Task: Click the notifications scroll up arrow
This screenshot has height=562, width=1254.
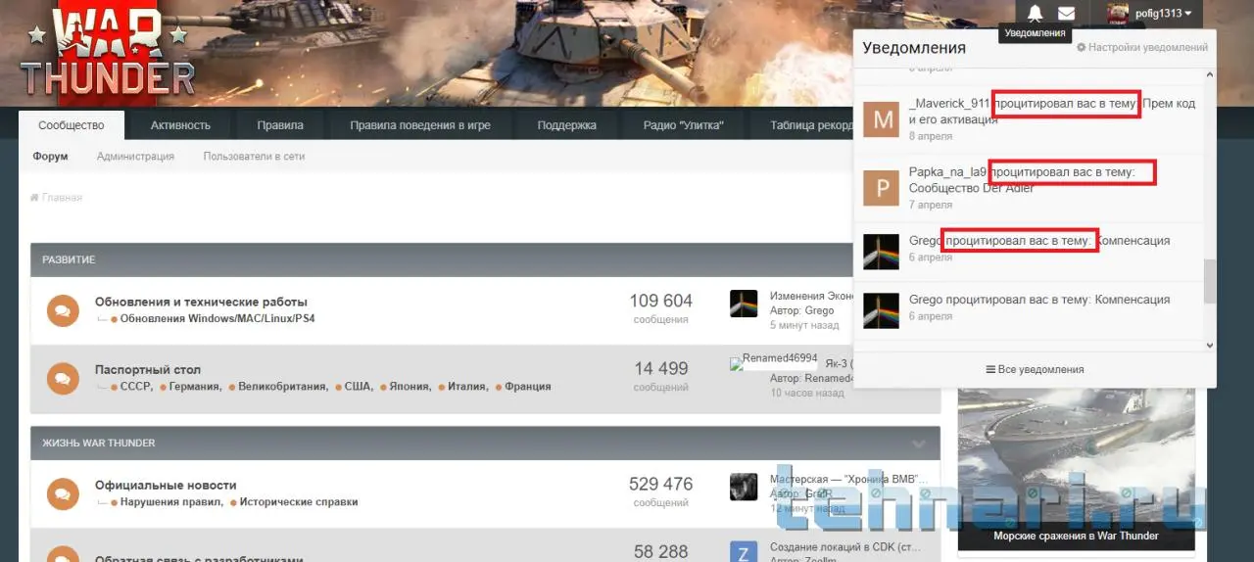Action: click(x=1209, y=74)
